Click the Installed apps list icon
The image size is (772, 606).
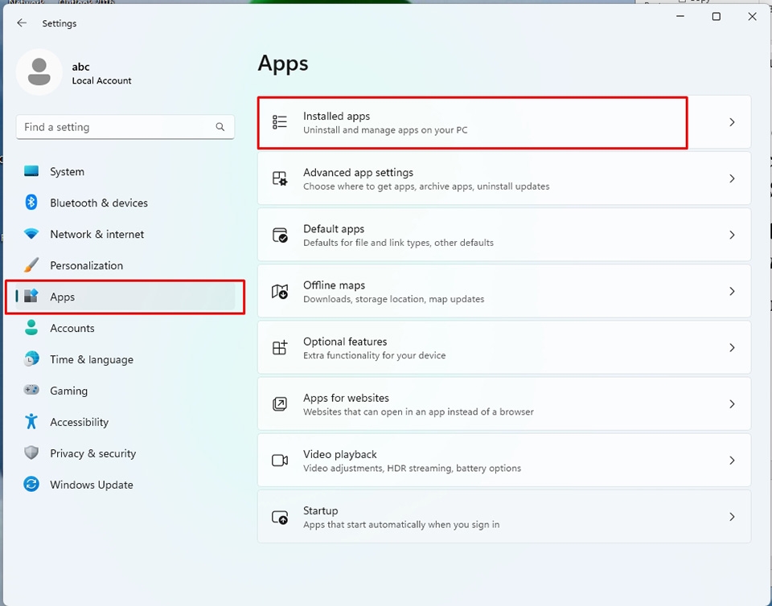click(280, 122)
